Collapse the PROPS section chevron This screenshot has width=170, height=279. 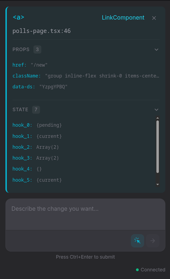(156, 50)
